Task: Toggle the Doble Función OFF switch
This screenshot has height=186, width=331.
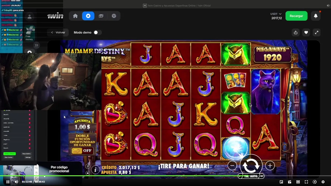Action: click(x=82, y=150)
